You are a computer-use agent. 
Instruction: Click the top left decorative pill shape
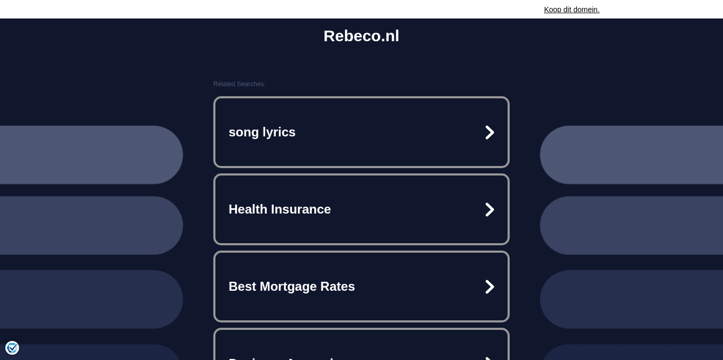coord(90,155)
